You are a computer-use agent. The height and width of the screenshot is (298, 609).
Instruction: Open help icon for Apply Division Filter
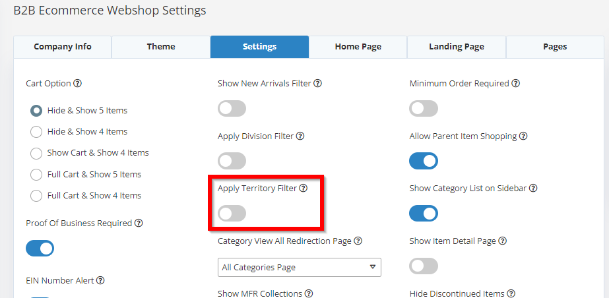pos(300,136)
